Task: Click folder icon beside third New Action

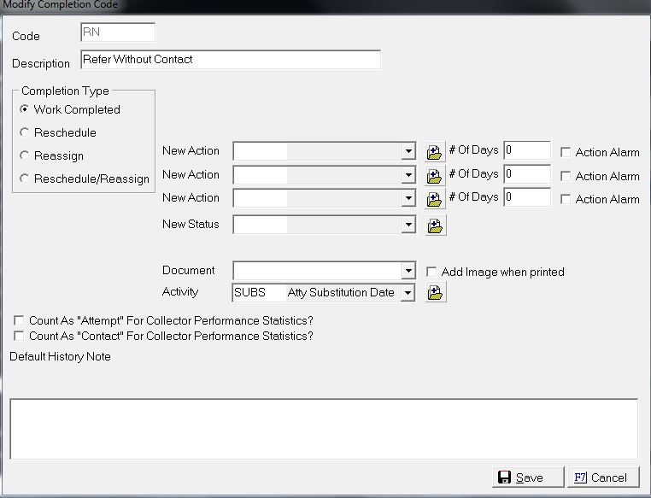Action: tap(435, 198)
